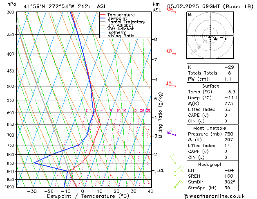The height and width of the screenshot is (199, 257).
Task: Open the weatheronline.co.uk copyright link
Action: coord(214,196)
